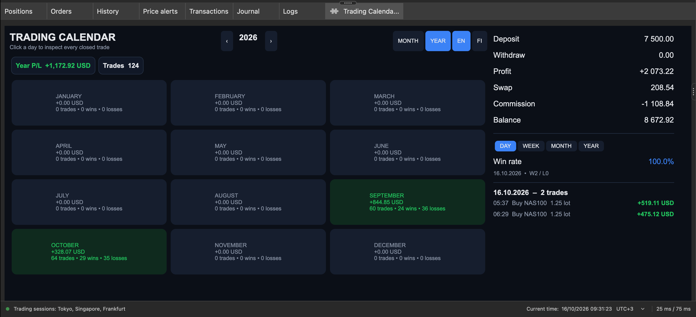Click the +519.11 USD trade profit
Screen dimensions: 696x317
point(655,203)
